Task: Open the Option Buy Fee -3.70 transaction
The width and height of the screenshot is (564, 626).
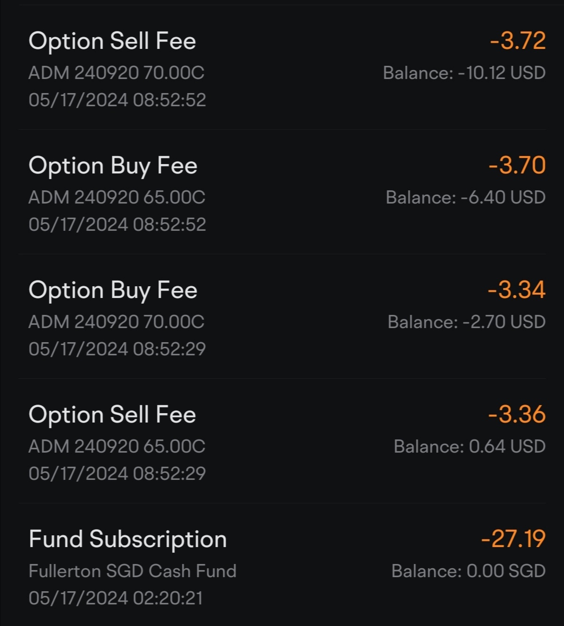Action: pos(282,192)
